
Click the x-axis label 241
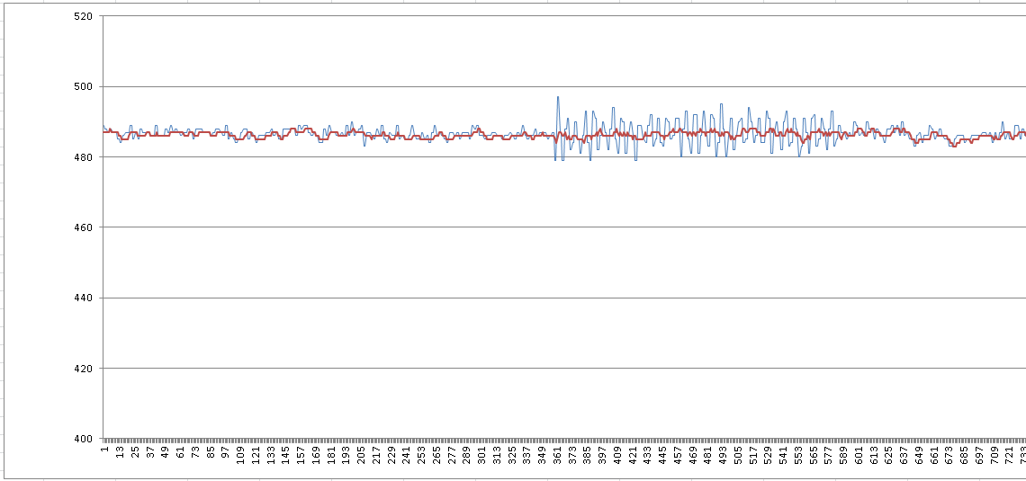coord(406,454)
